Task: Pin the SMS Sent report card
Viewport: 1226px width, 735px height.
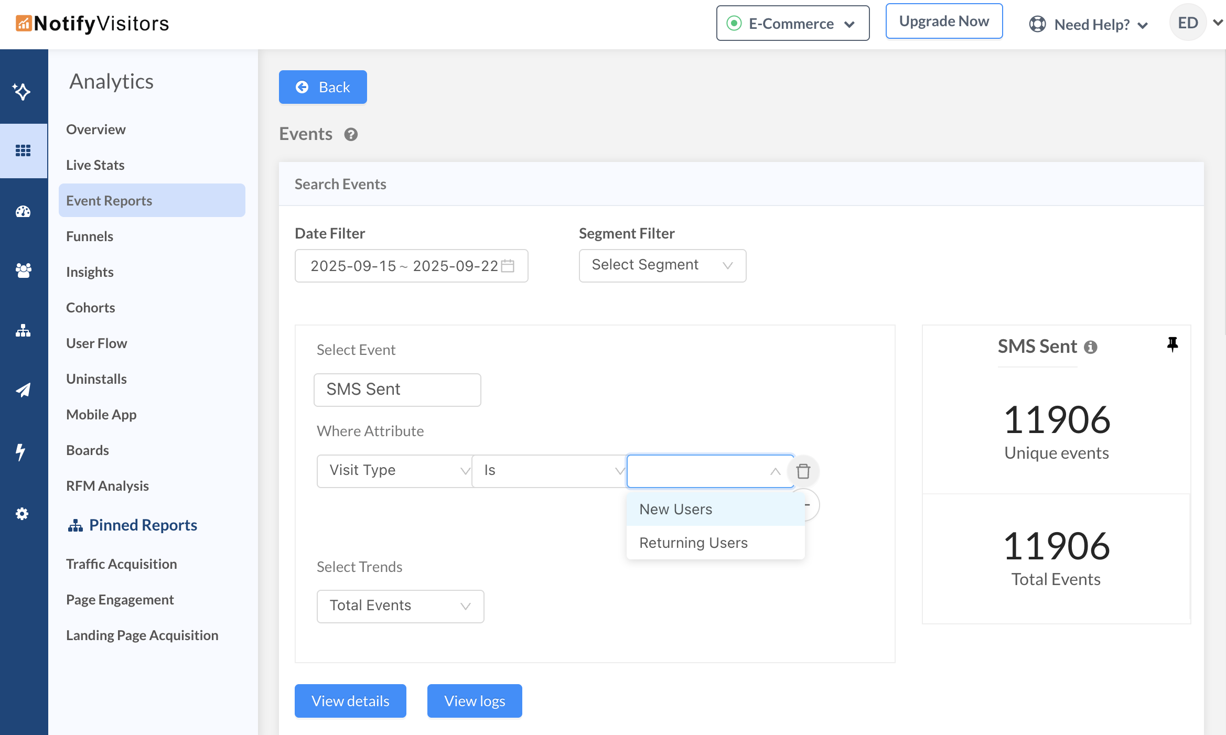Action: pos(1173,344)
